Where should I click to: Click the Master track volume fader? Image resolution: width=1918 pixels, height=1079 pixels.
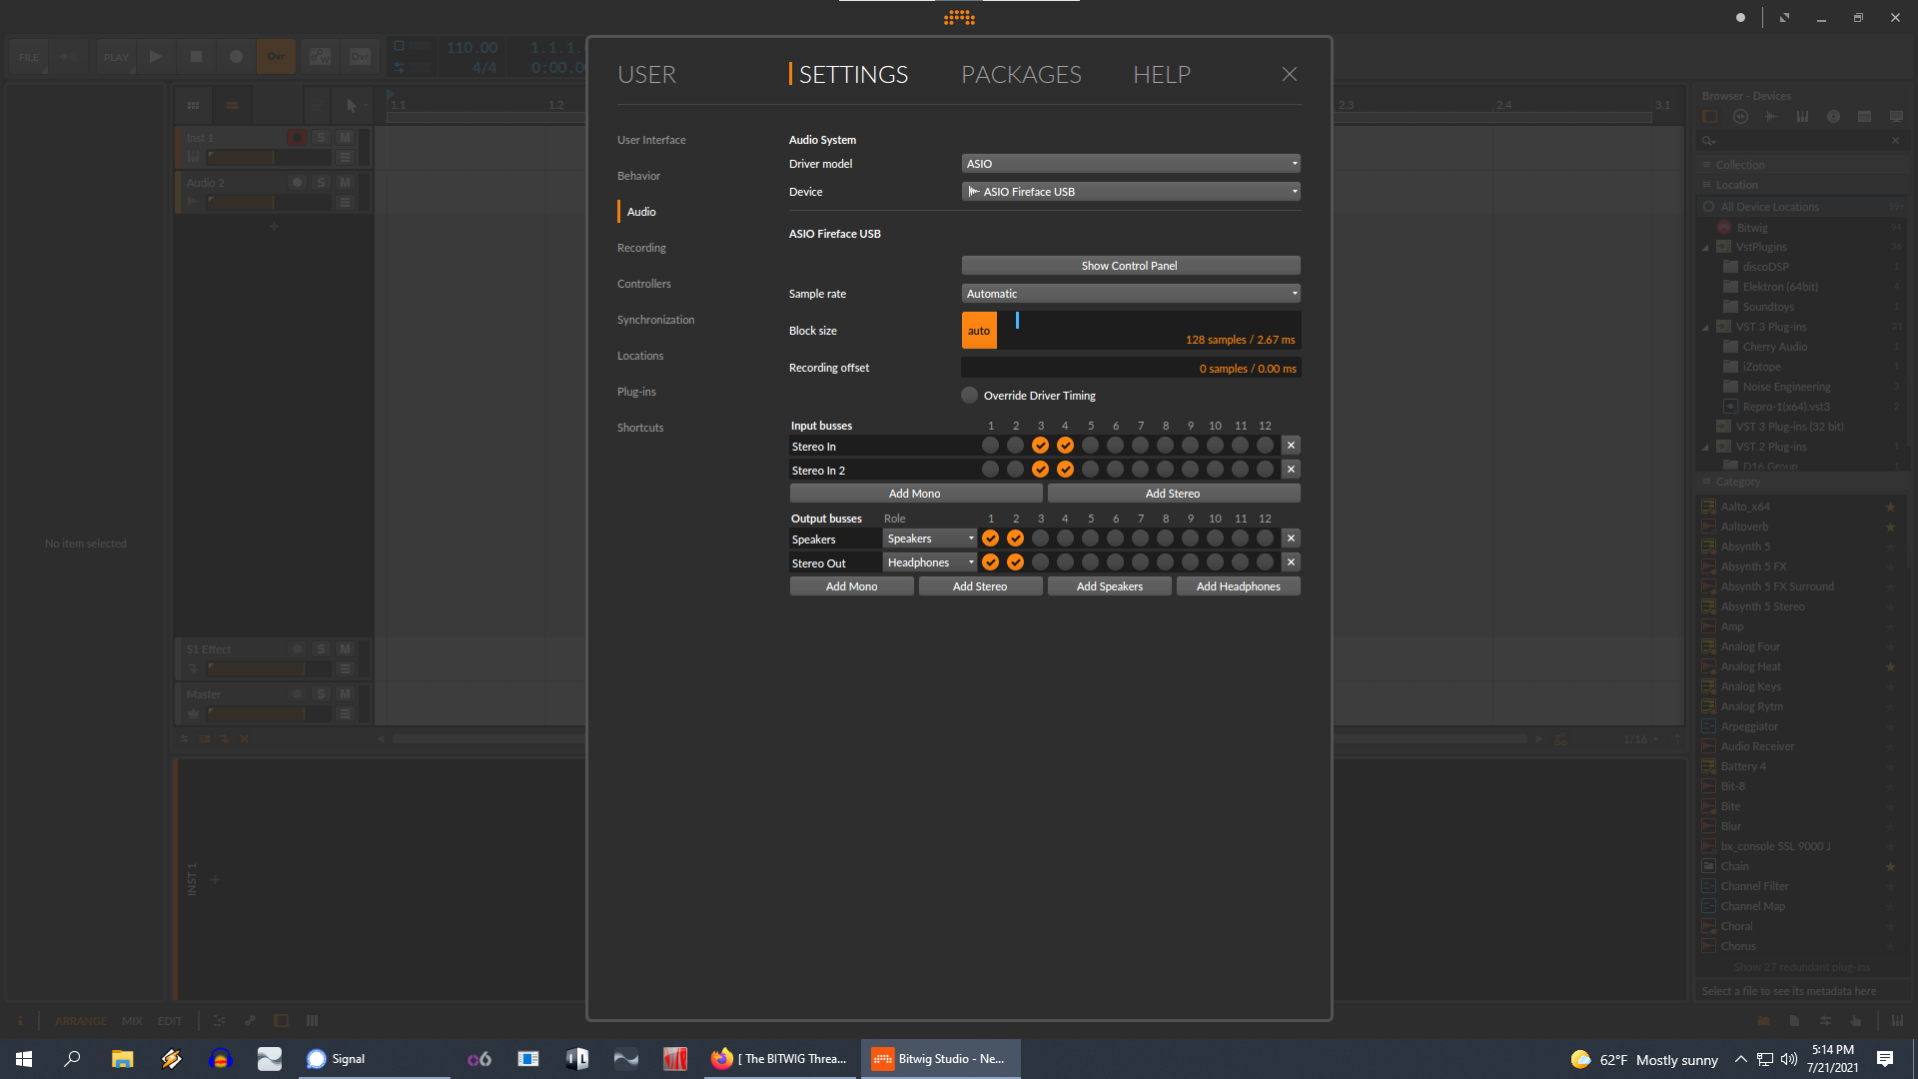pyautogui.click(x=269, y=713)
